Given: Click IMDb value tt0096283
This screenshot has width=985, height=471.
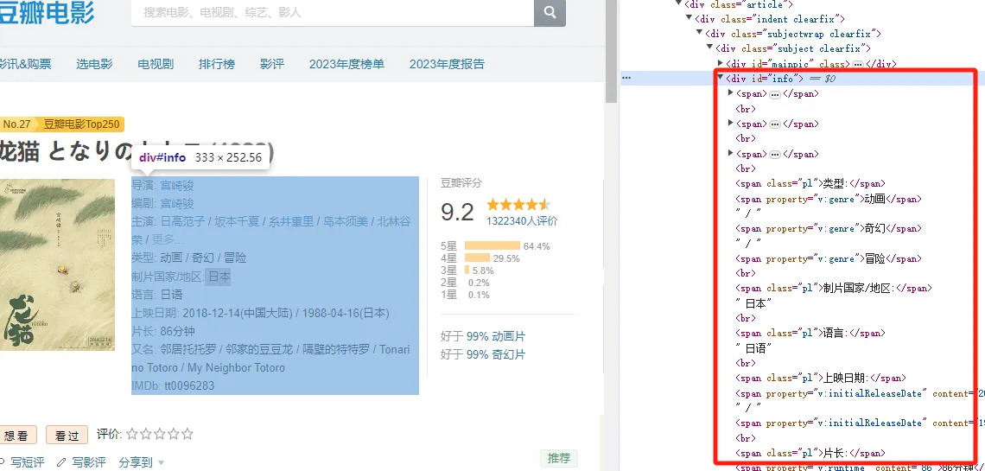Looking at the screenshot, I should click(x=189, y=385).
